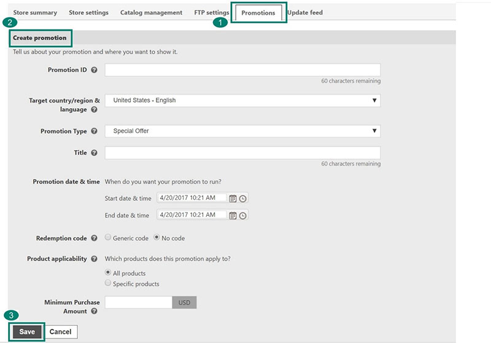Viewport: 491px width, 343px height.
Task: Focus the Title text field
Action: click(242, 152)
